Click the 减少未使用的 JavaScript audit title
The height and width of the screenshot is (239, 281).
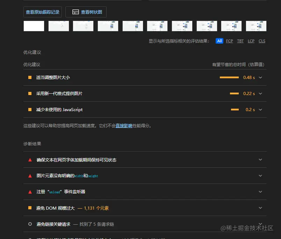pos(59,110)
